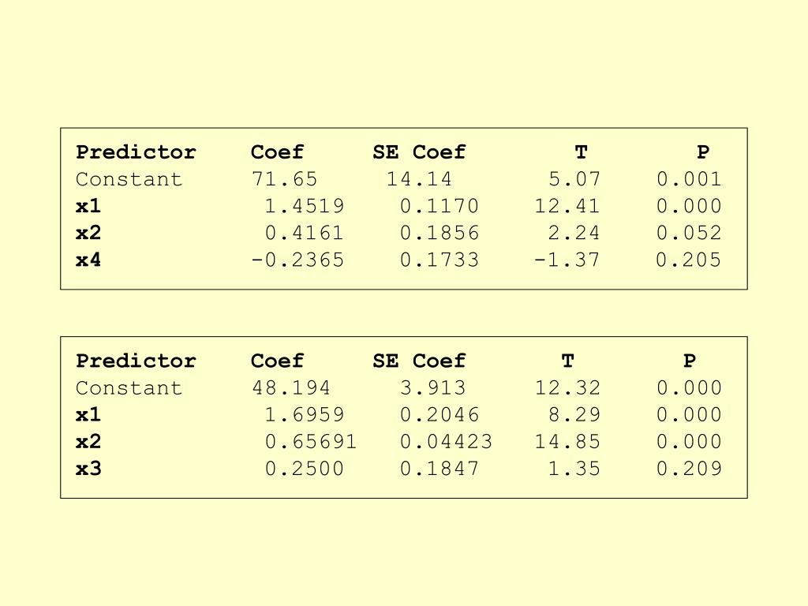The height and width of the screenshot is (606, 808).
Task: Select the x3 coefficient 0.2500
Action: coord(304,468)
